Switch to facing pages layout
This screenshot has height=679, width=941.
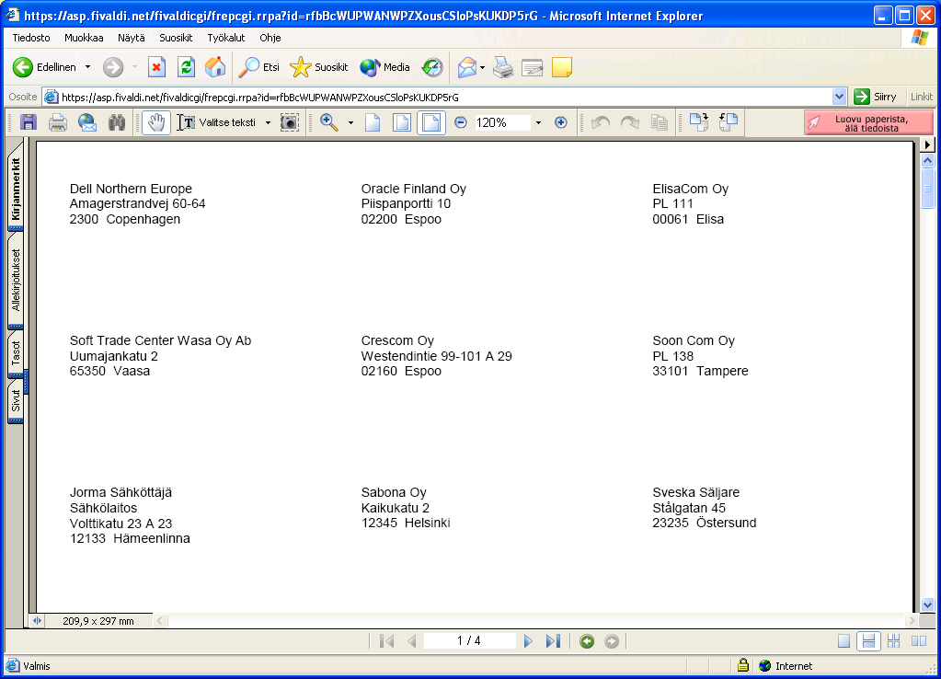coord(919,641)
